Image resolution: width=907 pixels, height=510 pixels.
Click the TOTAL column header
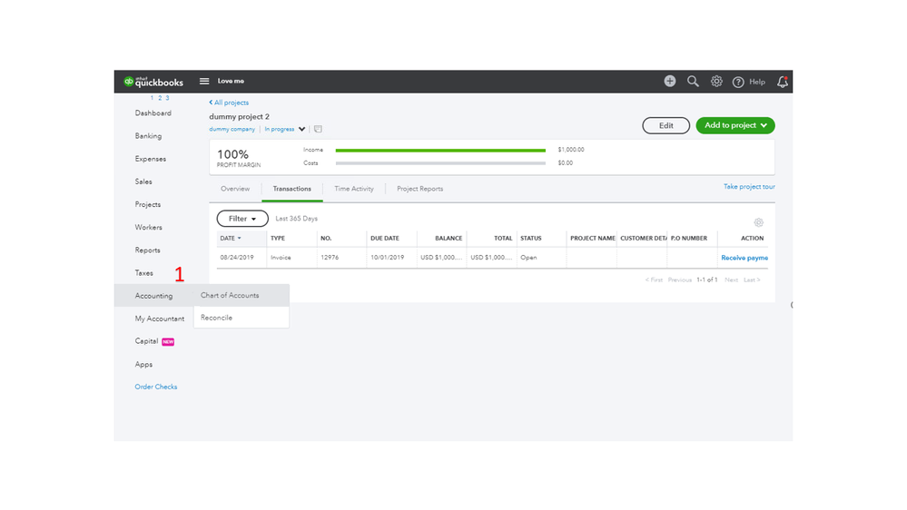point(503,239)
